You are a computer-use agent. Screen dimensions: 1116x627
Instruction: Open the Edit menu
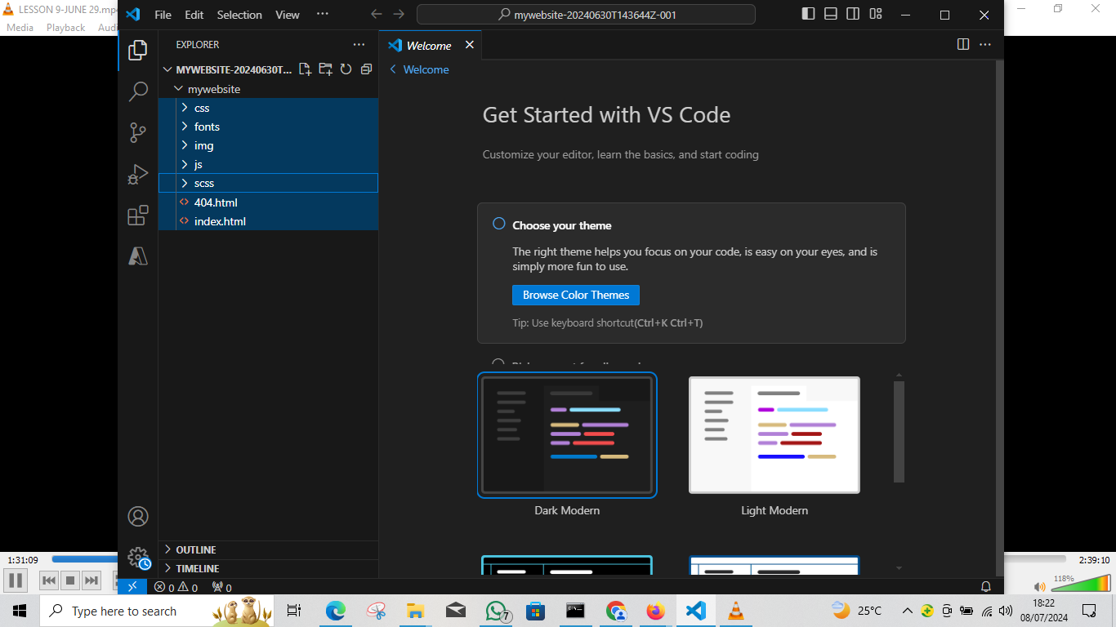pos(194,15)
